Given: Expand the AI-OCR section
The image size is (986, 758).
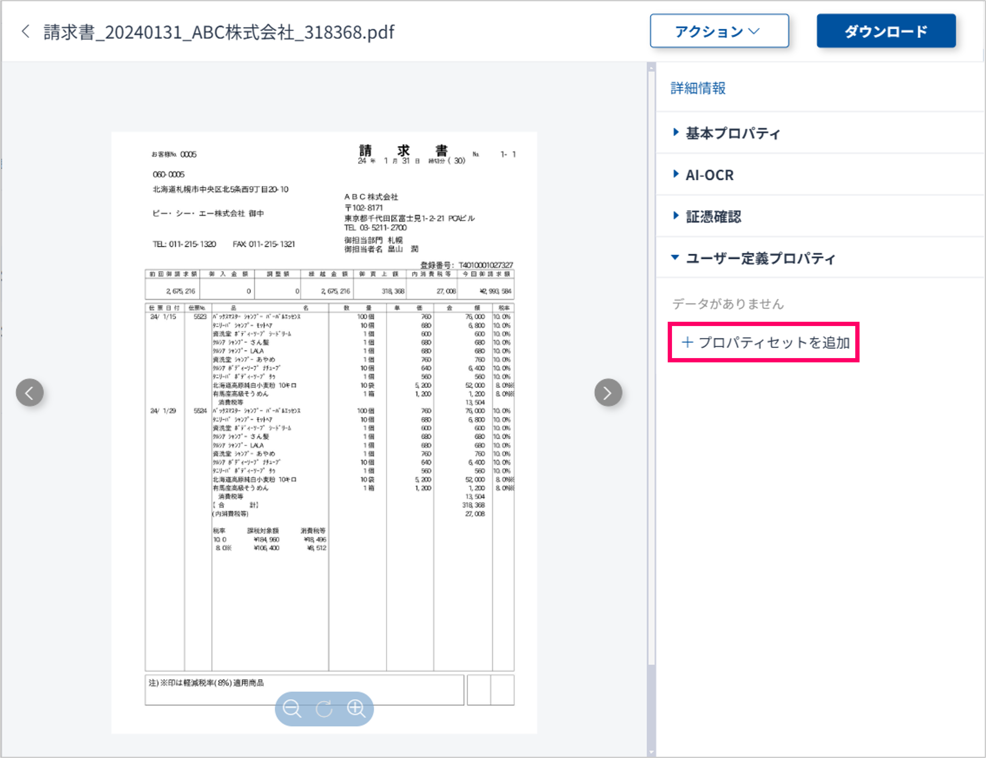Looking at the screenshot, I should click(709, 175).
